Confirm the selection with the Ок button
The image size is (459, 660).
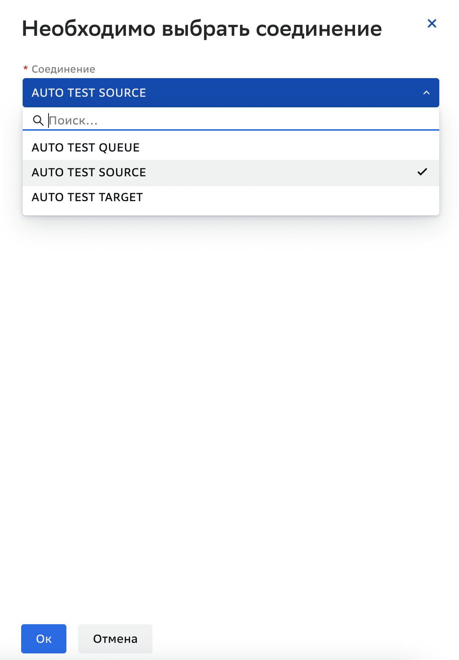[44, 638]
